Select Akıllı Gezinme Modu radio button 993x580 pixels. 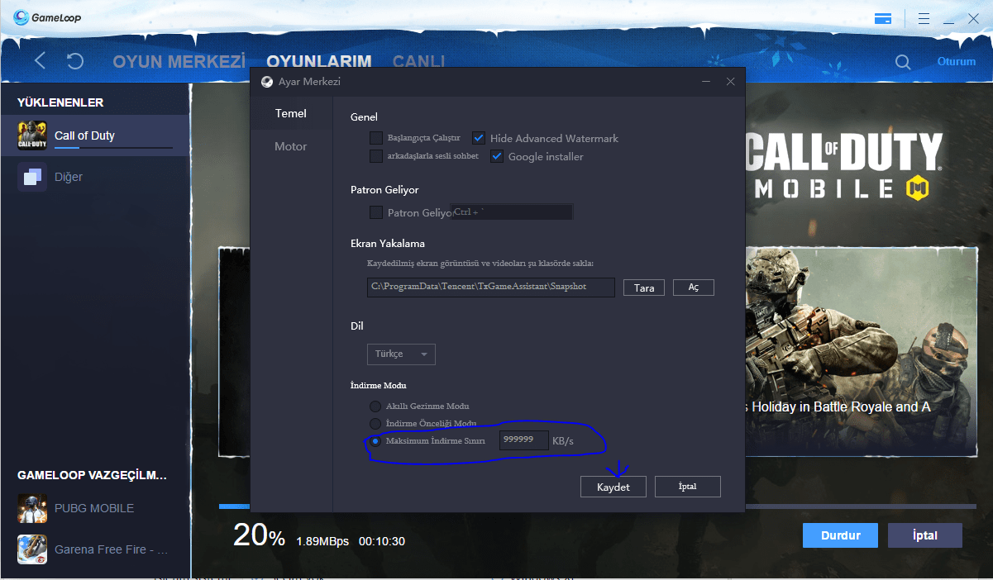(x=375, y=406)
